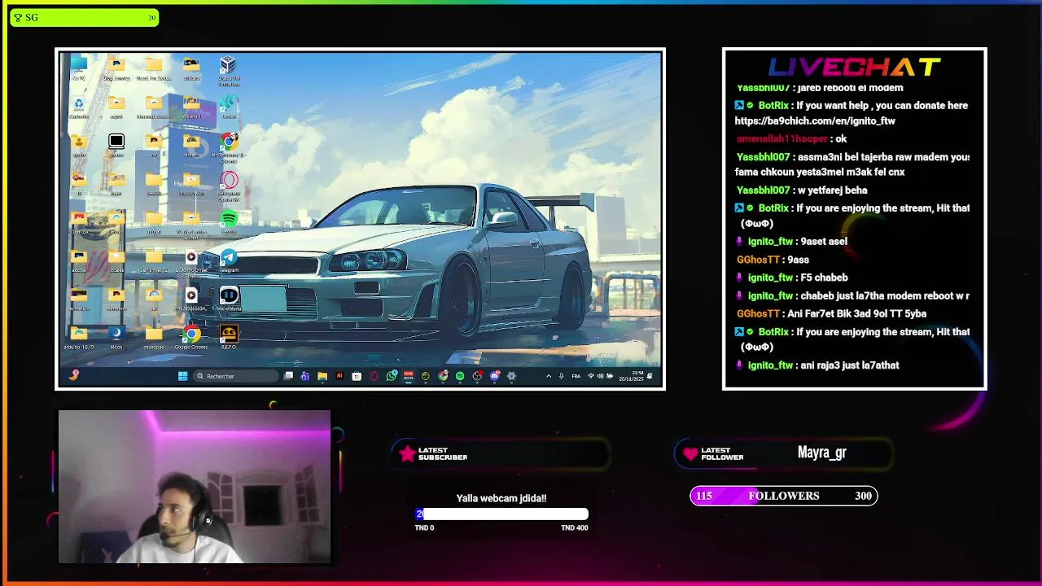
Task: Launch the R.E.P.O game shortcut
Action: [229, 338]
